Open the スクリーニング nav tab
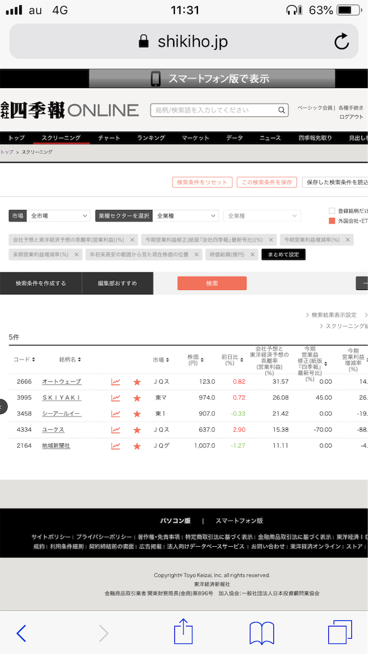368x654 pixels. tap(61, 138)
